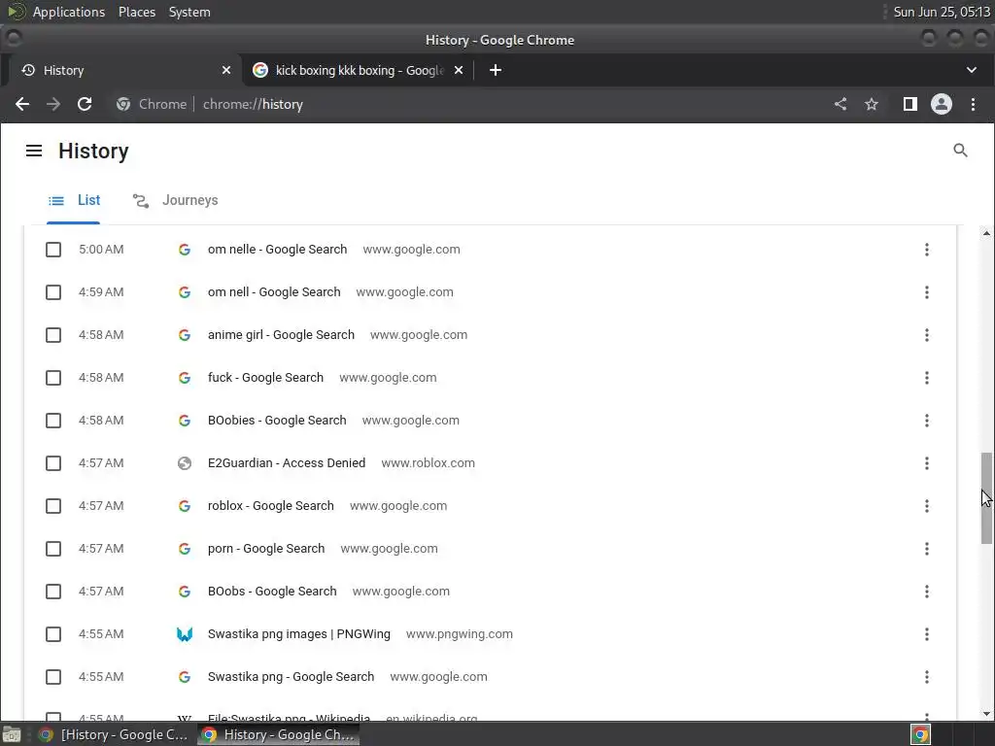Screen dimensions: 995x746
Task: Open Swastika png images PNGWing link
Action: 299,633
